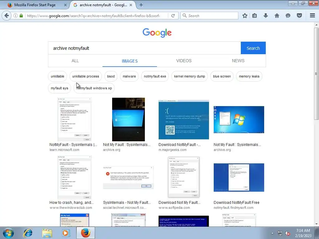The image size is (319, 239).
Task: Filter by unkillable process chip
Action: coord(86,77)
